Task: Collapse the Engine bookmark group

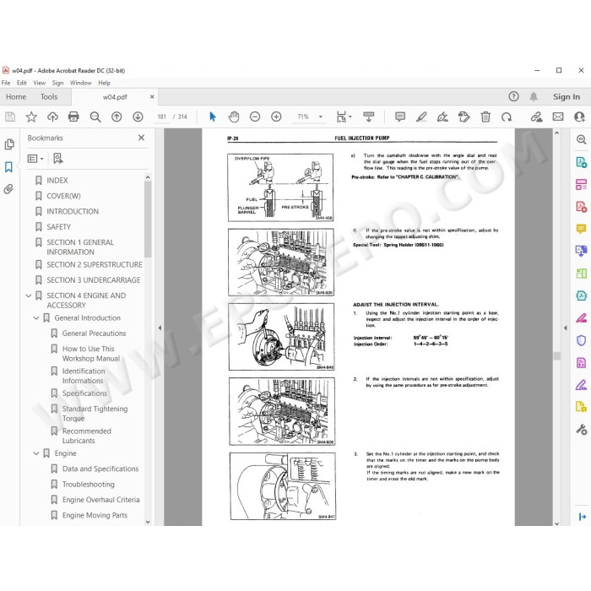Action: [36, 453]
